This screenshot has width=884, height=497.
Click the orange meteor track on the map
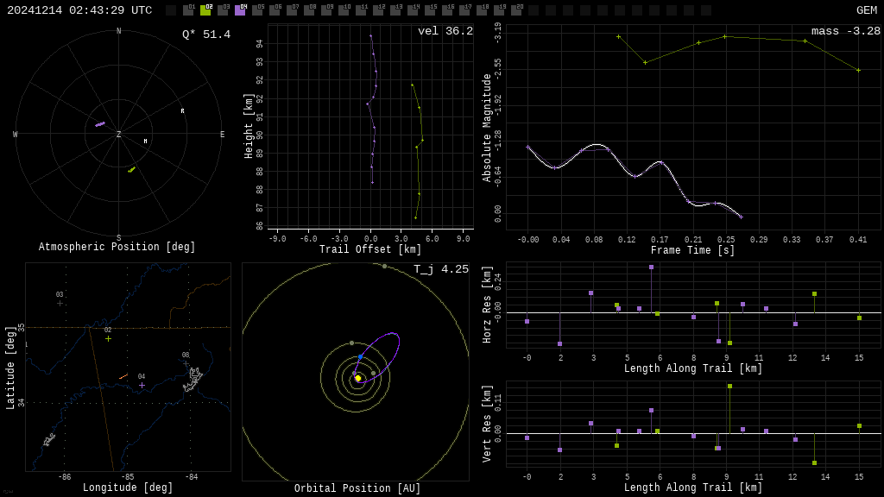[x=123, y=376]
